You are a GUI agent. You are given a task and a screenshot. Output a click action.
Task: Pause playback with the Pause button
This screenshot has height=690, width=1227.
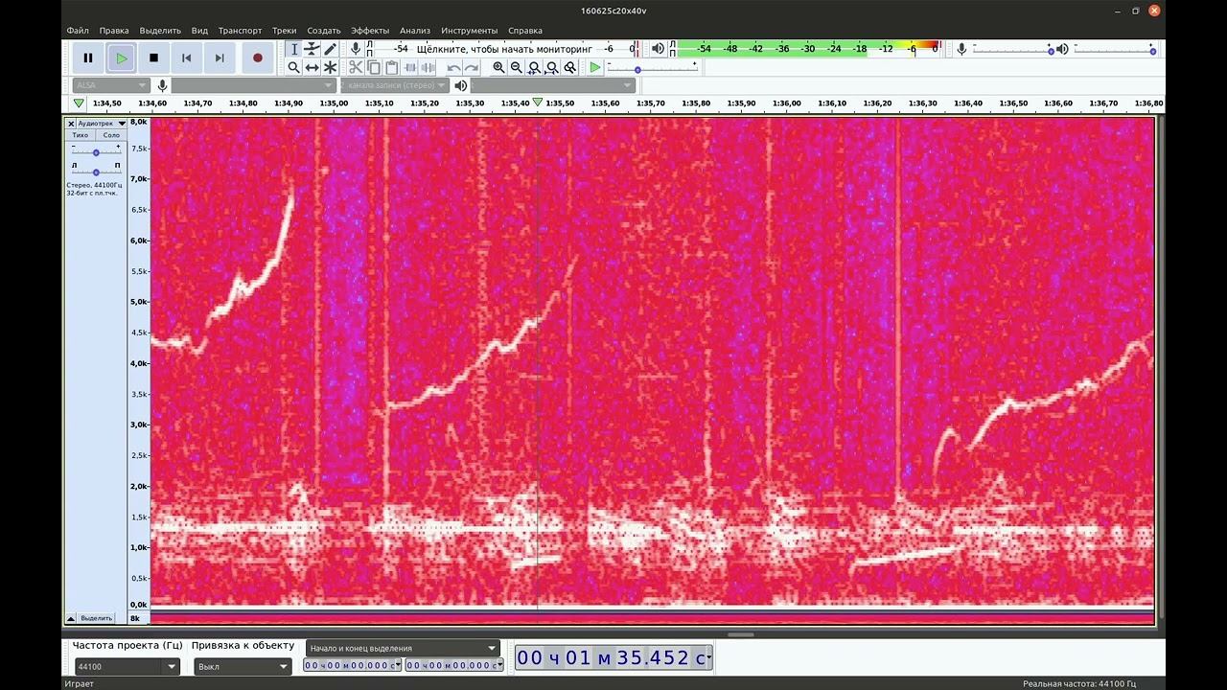click(x=88, y=57)
